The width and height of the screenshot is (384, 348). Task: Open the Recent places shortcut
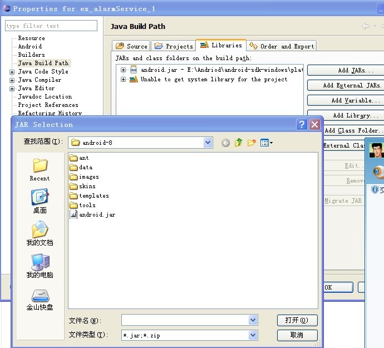(x=40, y=170)
